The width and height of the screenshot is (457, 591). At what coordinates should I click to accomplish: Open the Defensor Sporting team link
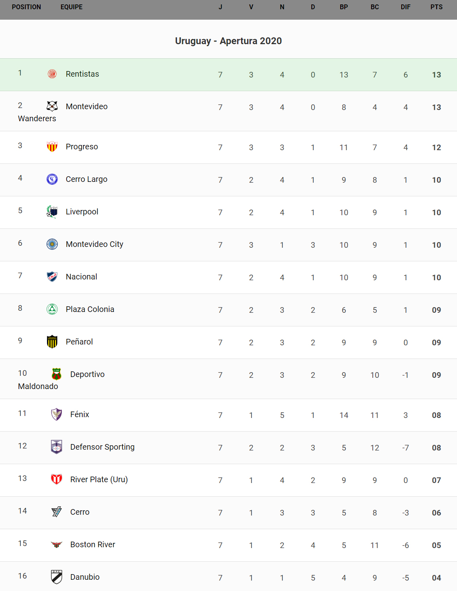point(102,447)
